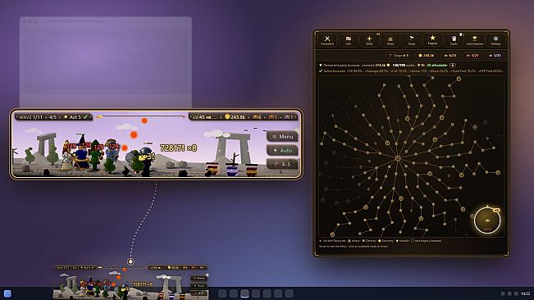The height and width of the screenshot is (300, 534).
Task: Click the first chest counter showing 6
Action: (x=257, y=117)
